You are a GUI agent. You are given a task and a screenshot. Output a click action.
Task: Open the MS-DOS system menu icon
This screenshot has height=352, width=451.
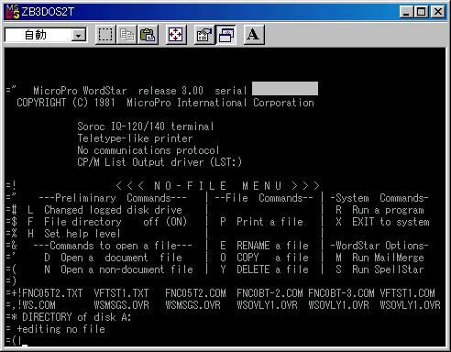[x=13, y=12]
